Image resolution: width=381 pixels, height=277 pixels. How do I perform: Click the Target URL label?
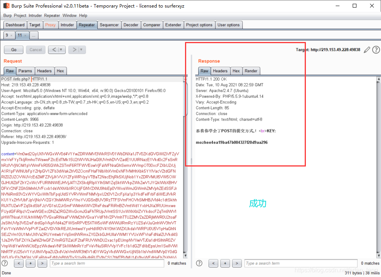pyautogui.click(x=328, y=50)
